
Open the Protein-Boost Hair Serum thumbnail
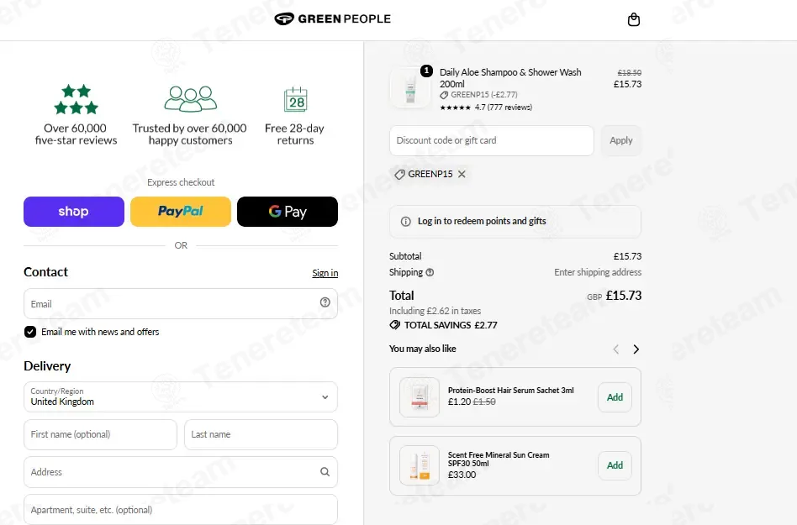tap(420, 397)
